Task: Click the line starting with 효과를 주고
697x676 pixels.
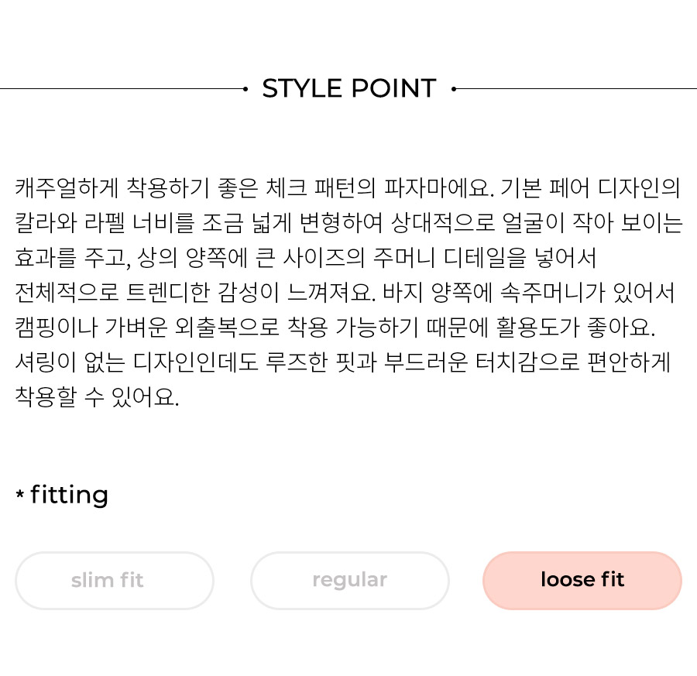Action: (305, 258)
